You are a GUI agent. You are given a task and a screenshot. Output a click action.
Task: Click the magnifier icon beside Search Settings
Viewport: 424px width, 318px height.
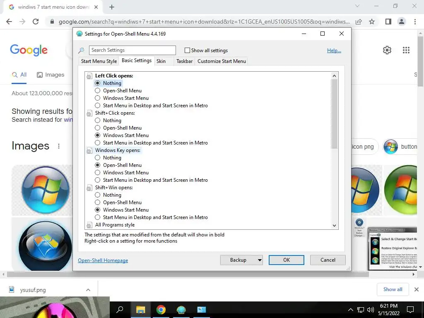coord(81,50)
